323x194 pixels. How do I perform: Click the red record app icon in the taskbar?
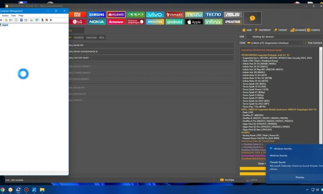click(x=26, y=190)
